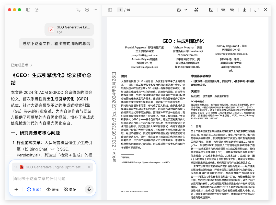Expand the translate options dropdown chevron
This screenshot has width=276, height=205.
click(186, 10)
